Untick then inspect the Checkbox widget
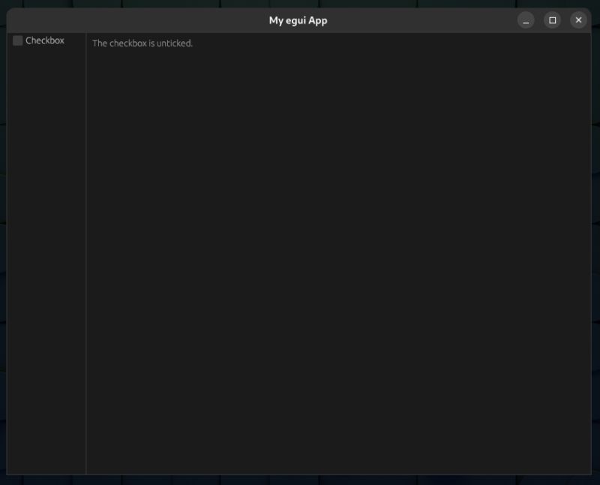The width and height of the screenshot is (600, 485). click(17, 40)
